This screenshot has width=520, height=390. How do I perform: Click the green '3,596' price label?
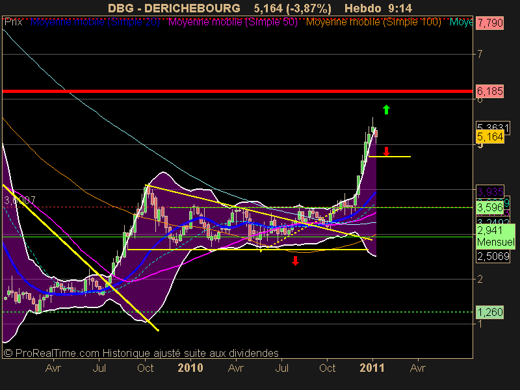click(x=490, y=207)
